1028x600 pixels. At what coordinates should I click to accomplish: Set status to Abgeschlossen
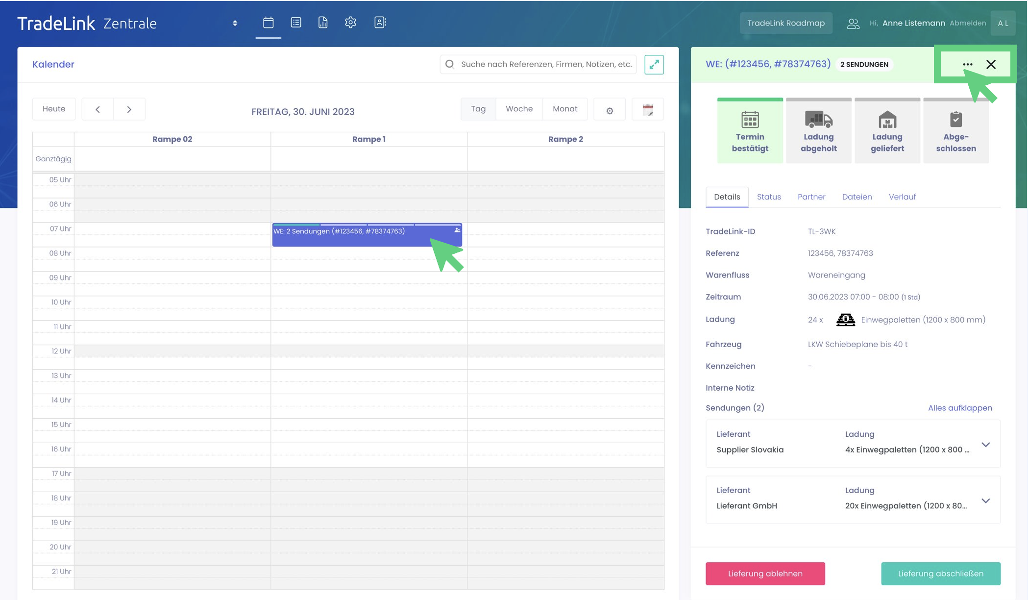point(955,131)
